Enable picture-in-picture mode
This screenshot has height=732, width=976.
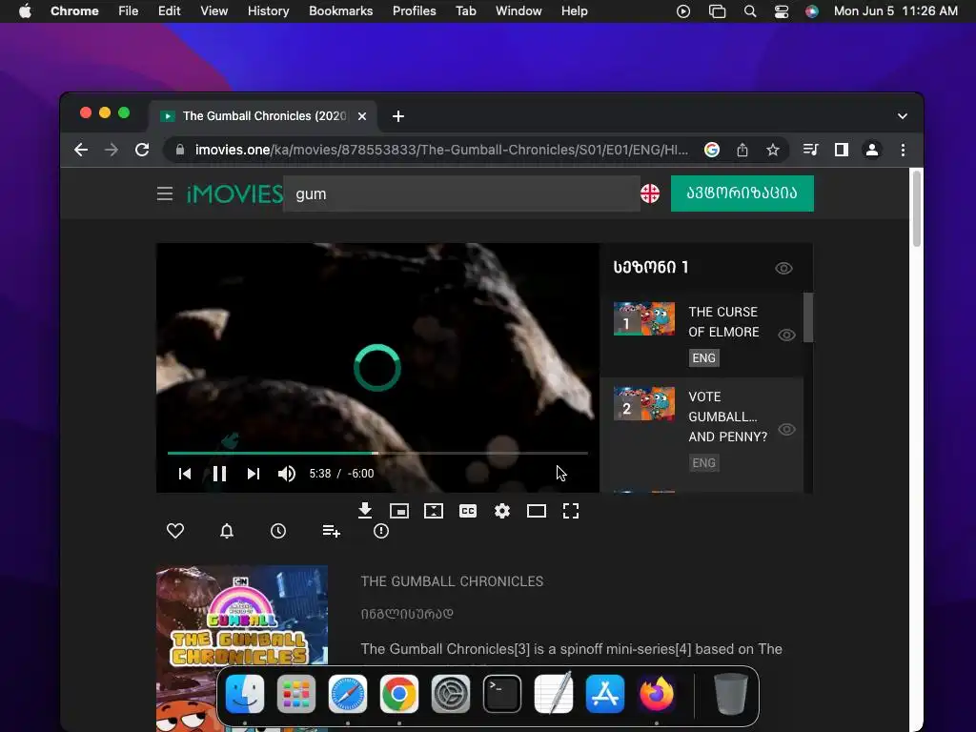pos(399,511)
